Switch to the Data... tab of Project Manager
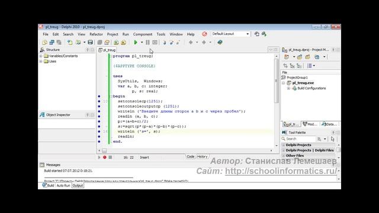Viewport: 379px width, 213px height. tap(329, 124)
